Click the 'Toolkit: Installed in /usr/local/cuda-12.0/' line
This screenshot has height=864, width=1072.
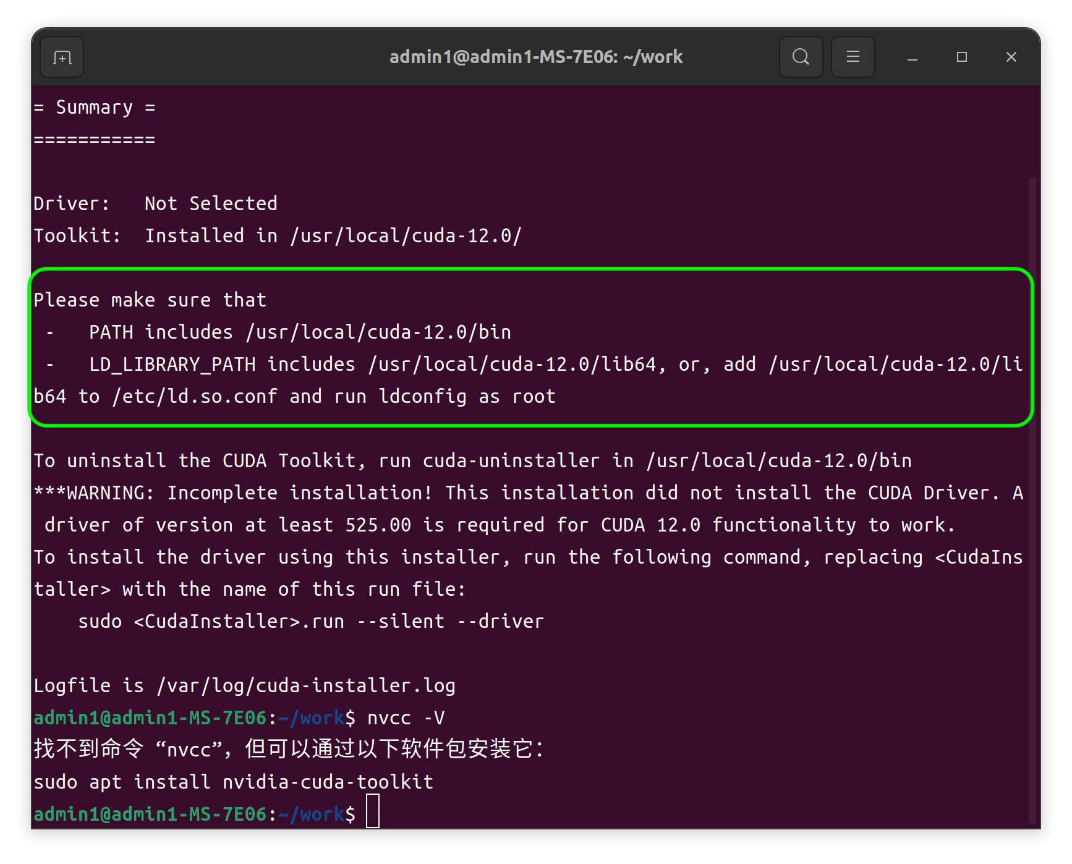tap(278, 235)
